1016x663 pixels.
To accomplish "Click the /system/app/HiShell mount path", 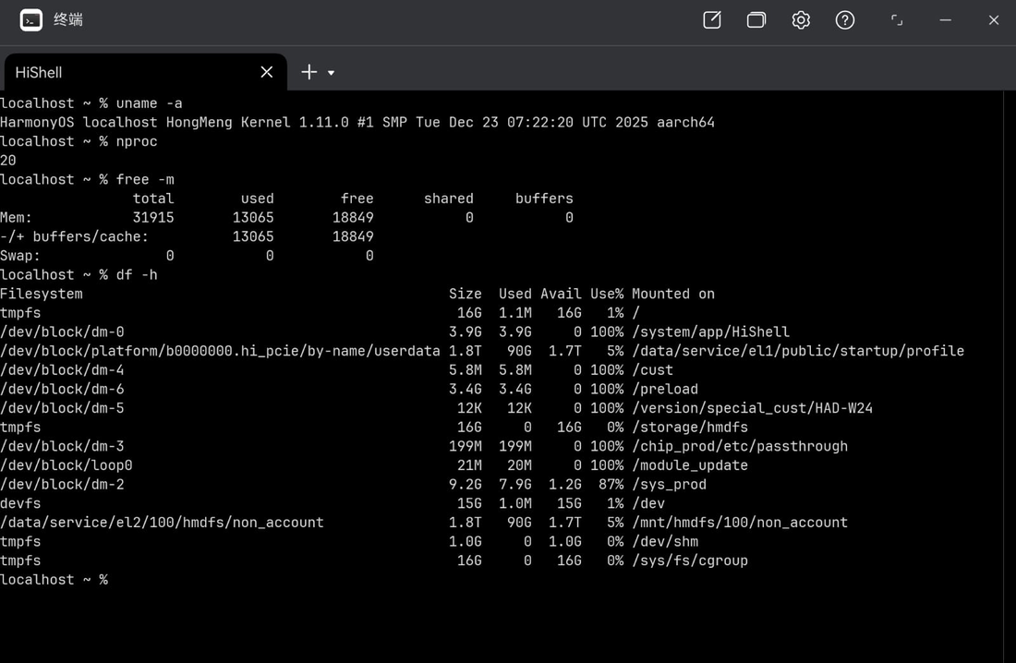I will 710,331.
